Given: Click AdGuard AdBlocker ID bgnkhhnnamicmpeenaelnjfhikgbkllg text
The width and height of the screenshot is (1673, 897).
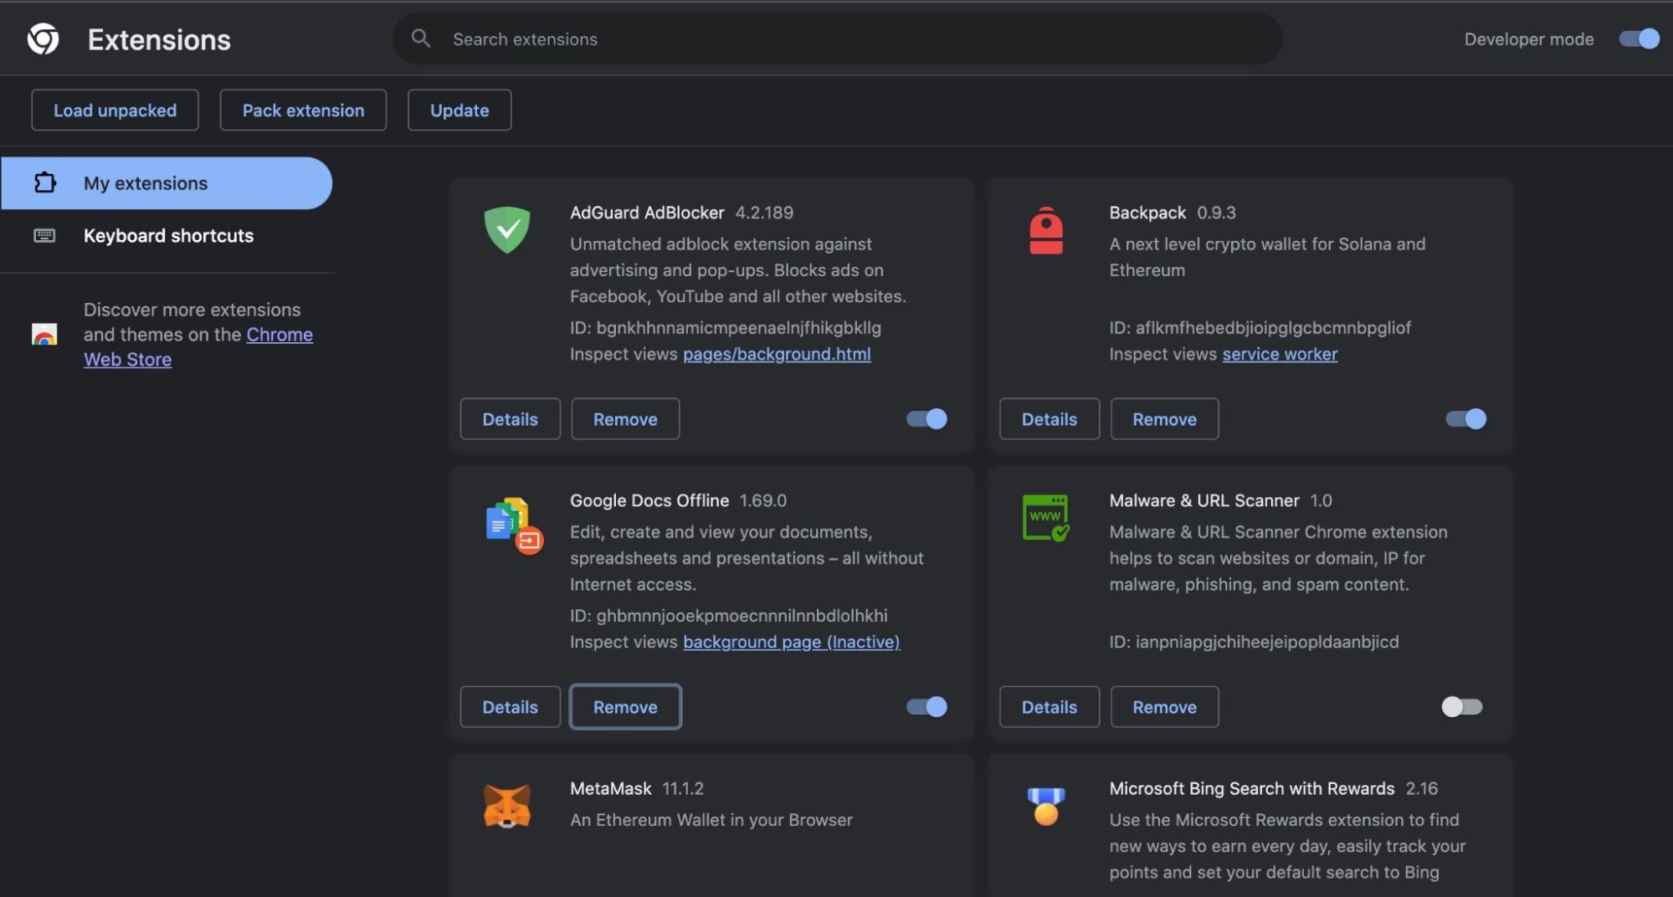Looking at the screenshot, I should (726, 327).
